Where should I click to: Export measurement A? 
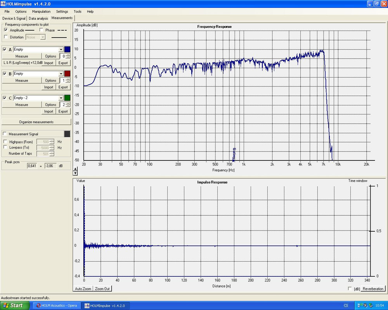pos(63,63)
